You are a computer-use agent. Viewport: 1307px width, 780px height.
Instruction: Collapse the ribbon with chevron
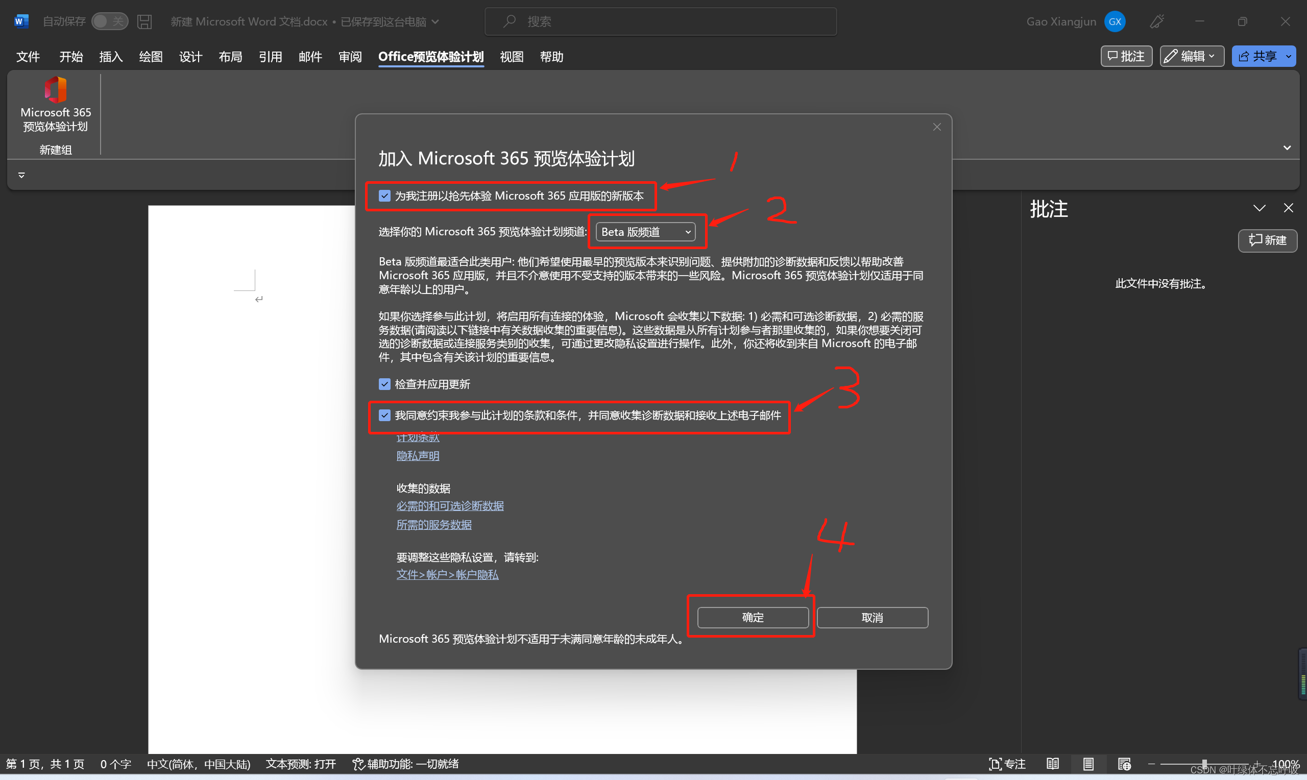tap(1287, 148)
